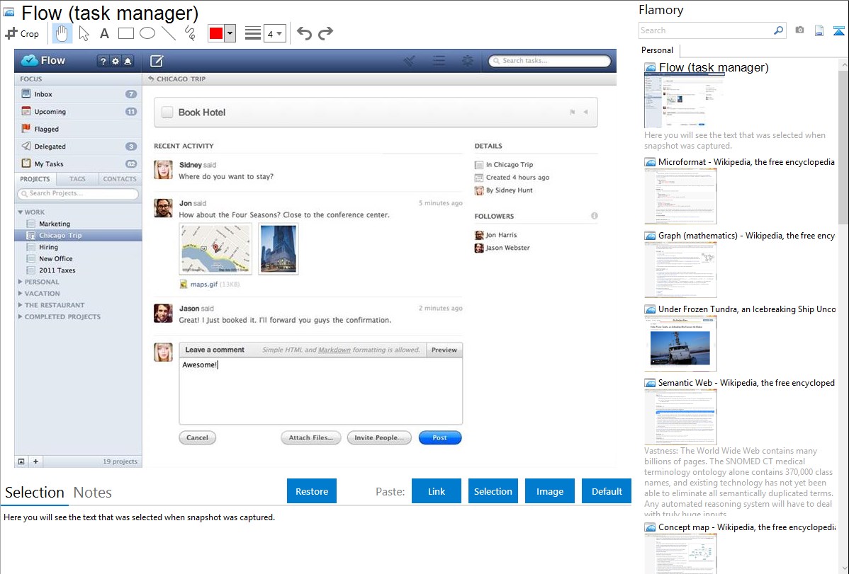The width and height of the screenshot is (849, 574).
Task: Post the comment
Action: [x=439, y=437]
